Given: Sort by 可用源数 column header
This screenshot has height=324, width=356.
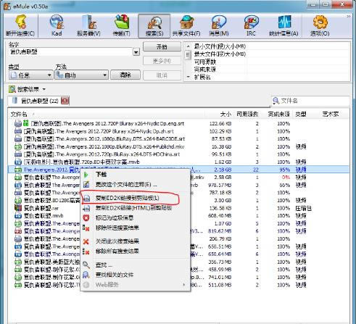Looking at the screenshot, I should [247, 115].
